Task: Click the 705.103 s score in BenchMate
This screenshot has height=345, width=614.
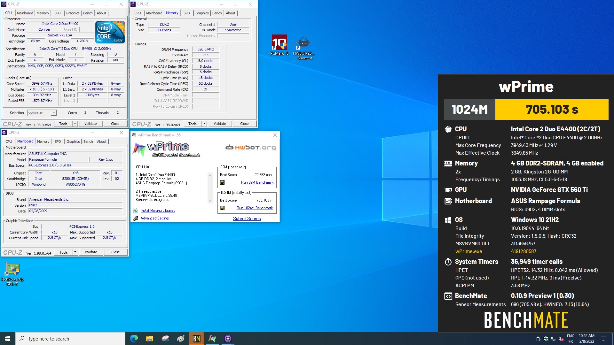Action: pyautogui.click(x=552, y=109)
